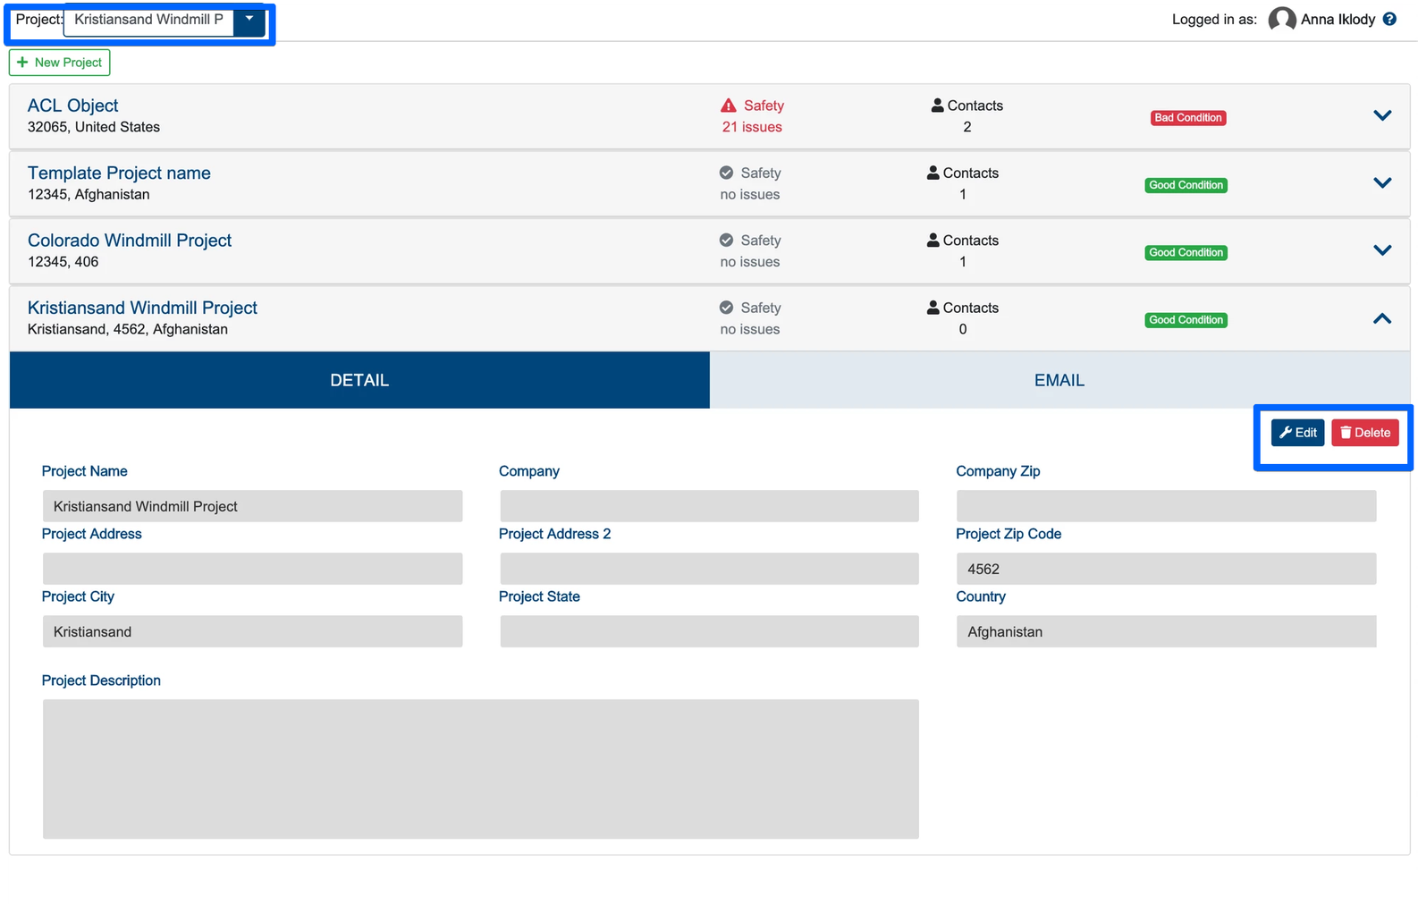Expand the Template Project name row chevron

(x=1382, y=182)
